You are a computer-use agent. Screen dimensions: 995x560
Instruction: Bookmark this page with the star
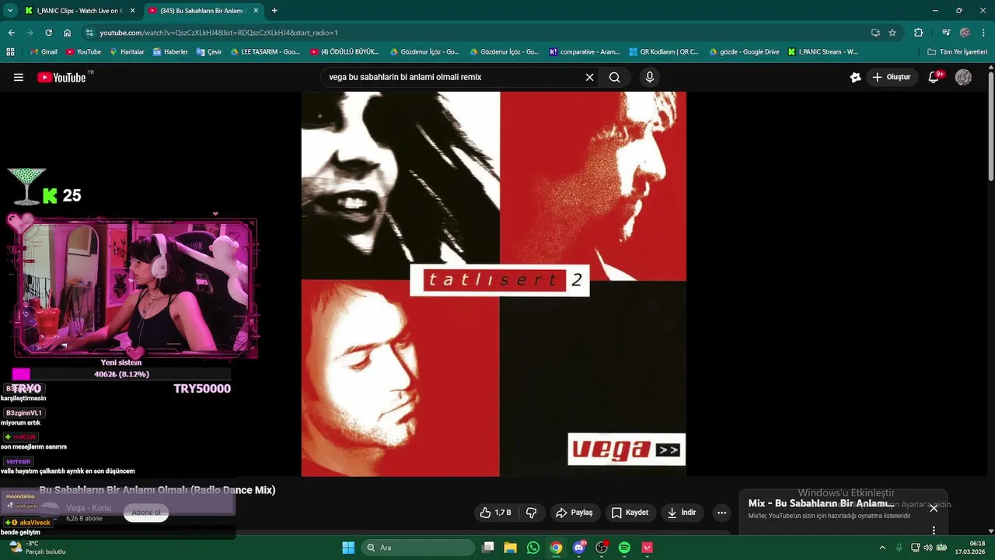[892, 33]
